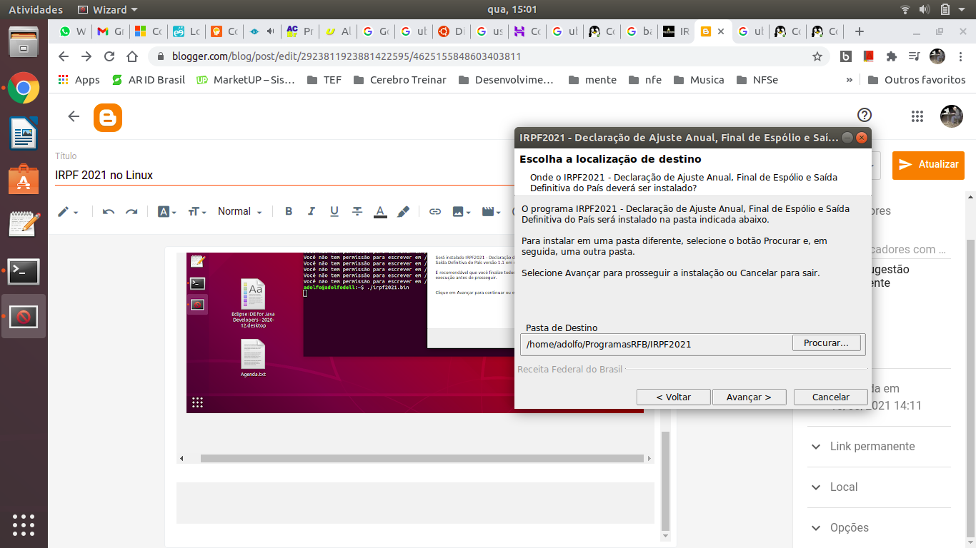976x548 pixels.
Task: Click the Procurar... button in installer
Action: [x=826, y=343]
